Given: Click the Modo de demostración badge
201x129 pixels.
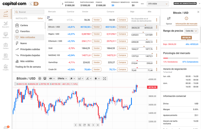Looking at the screenshot, I should pyautogui.click(x=185, y=3).
